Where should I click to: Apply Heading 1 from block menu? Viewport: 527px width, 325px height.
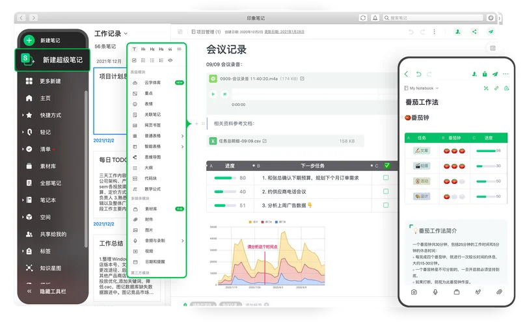tap(143, 49)
